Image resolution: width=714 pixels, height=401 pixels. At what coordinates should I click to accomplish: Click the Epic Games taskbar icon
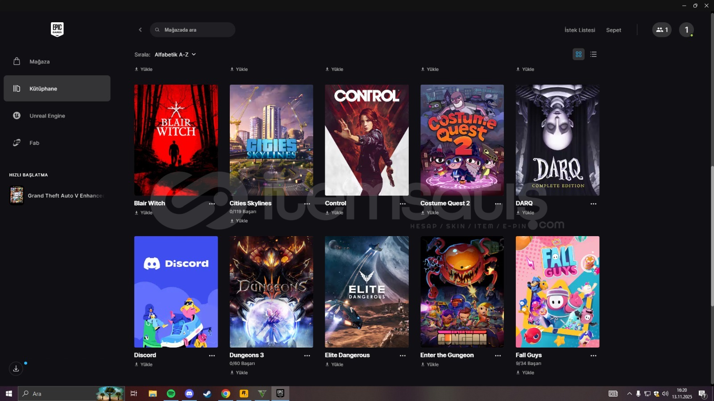pyautogui.click(x=280, y=393)
